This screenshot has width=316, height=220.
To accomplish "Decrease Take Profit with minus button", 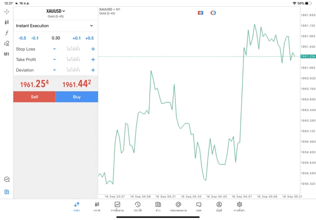I will (54, 60).
